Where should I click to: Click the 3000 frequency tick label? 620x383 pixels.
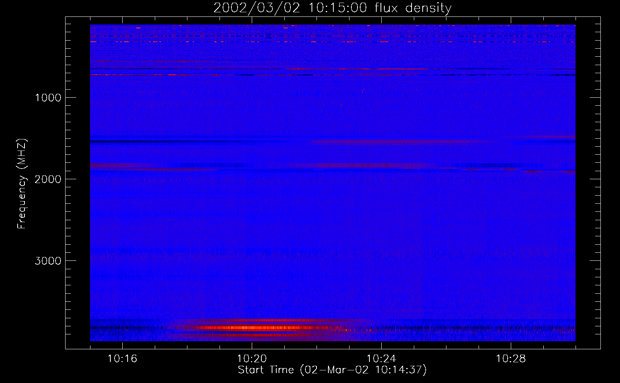pyautogui.click(x=48, y=261)
